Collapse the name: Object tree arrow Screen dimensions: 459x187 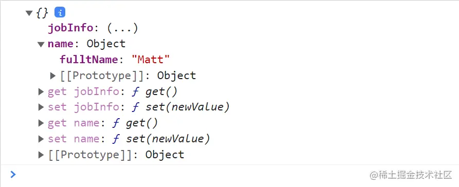tap(41, 45)
